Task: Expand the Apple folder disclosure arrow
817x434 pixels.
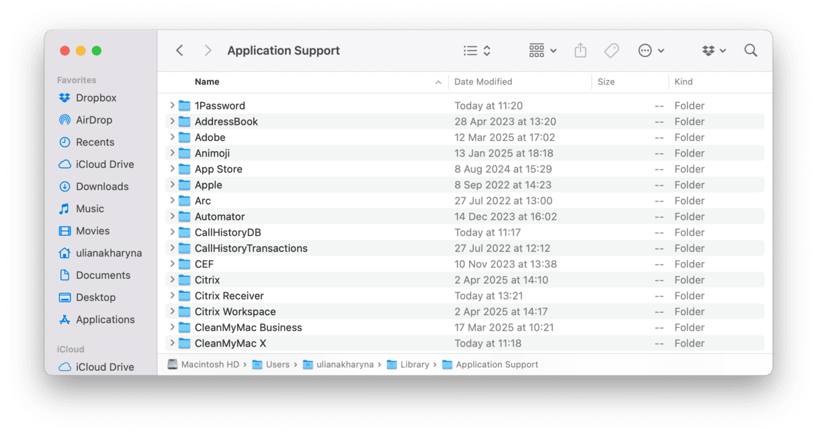Action: pos(172,185)
